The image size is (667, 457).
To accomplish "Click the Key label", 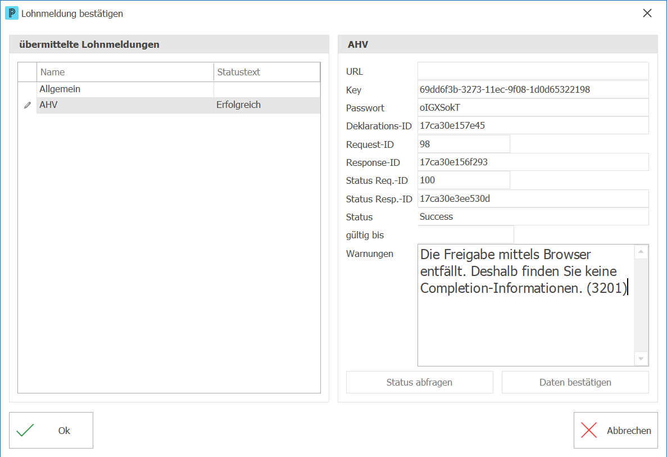I will click(x=353, y=90).
